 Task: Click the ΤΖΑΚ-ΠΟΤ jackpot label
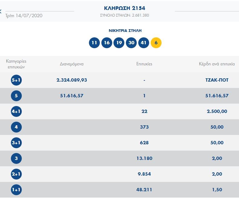click(x=217, y=80)
